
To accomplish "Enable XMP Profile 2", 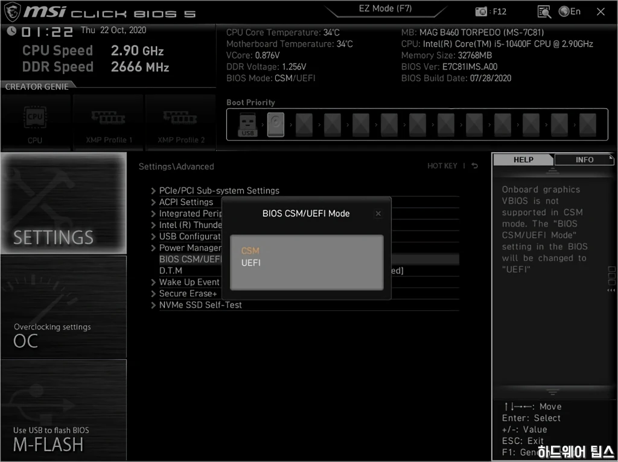I will tap(180, 123).
